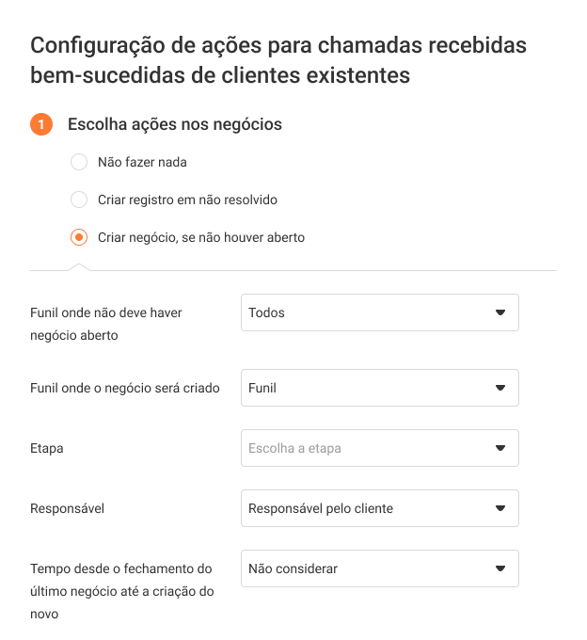Select Criar registro em não resolvido radio

(80, 200)
